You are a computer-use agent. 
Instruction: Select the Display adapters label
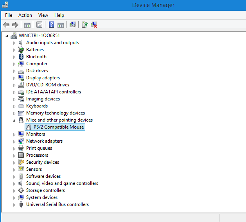pyautogui.click(x=43, y=78)
